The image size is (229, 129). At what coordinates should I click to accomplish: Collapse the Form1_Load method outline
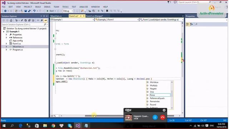55,63
